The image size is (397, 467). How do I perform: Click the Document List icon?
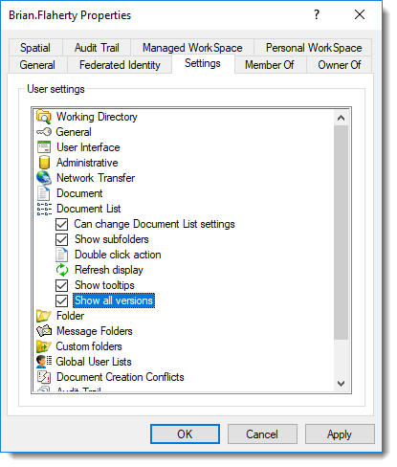click(x=44, y=209)
